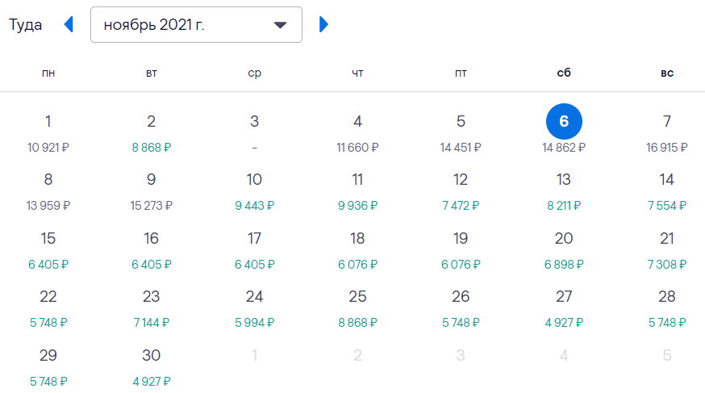Click the сб weekday header

(564, 73)
